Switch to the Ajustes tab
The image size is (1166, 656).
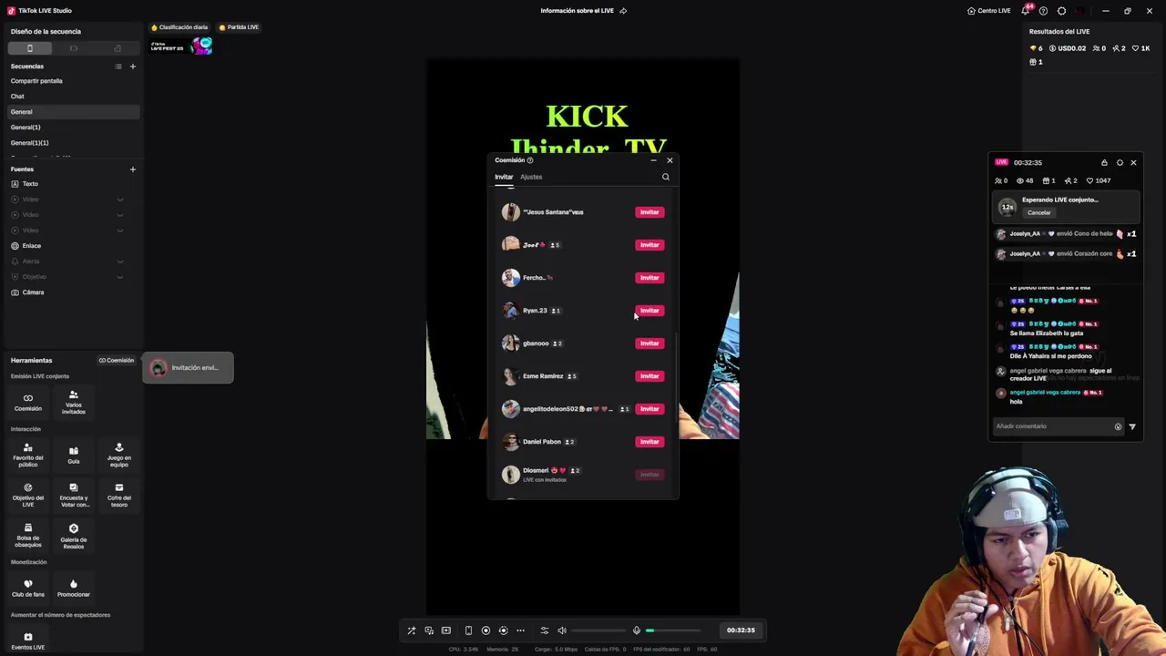coord(531,177)
